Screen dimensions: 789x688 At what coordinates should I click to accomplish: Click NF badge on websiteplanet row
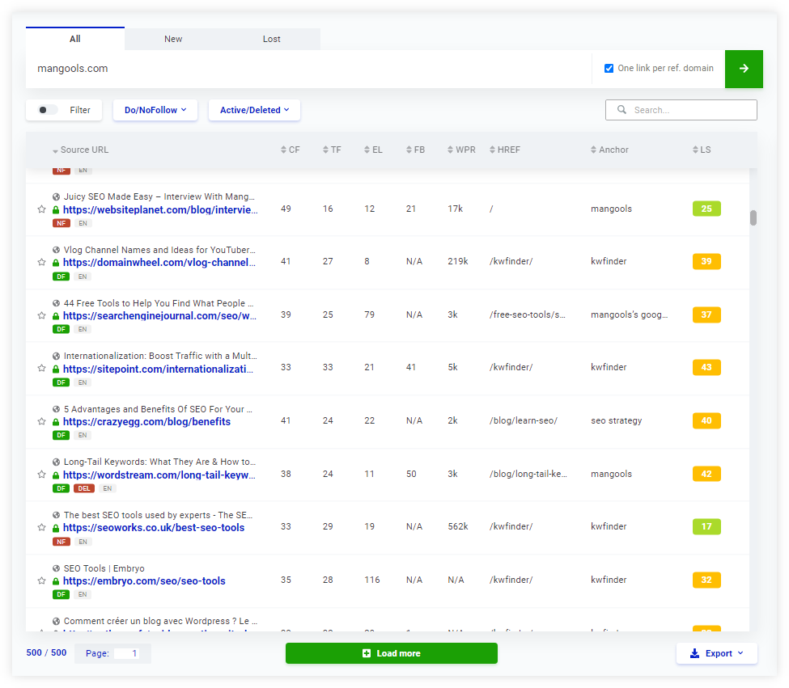pyautogui.click(x=61, y=223)
